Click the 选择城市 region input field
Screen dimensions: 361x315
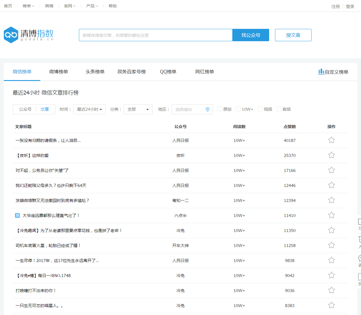tap(192, 109)
